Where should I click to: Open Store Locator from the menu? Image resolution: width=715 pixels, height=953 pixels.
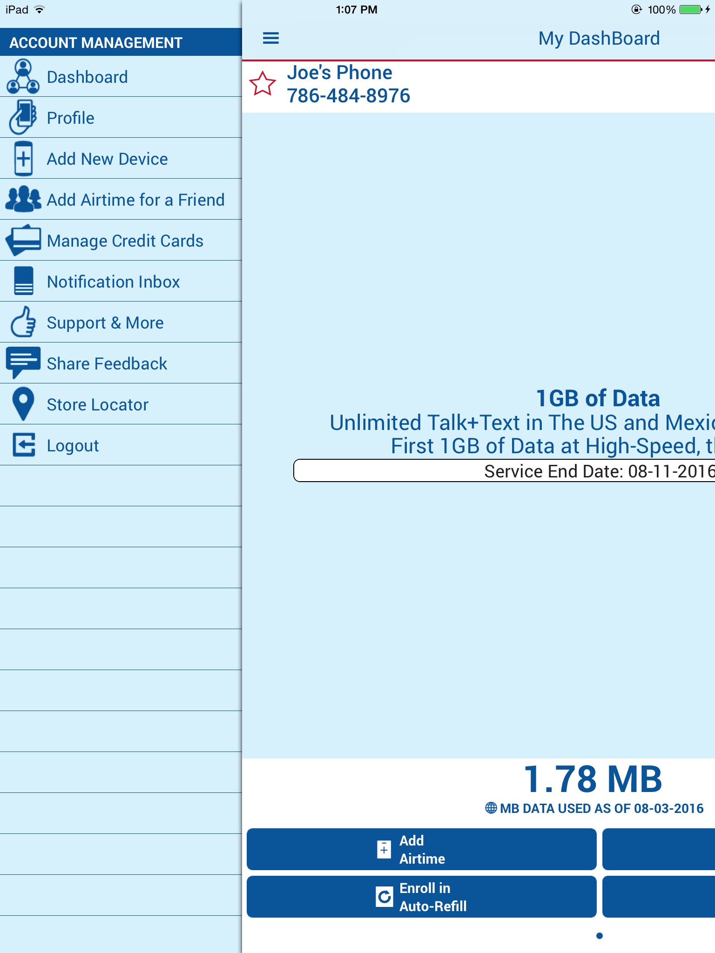click(x=121, y=404)
